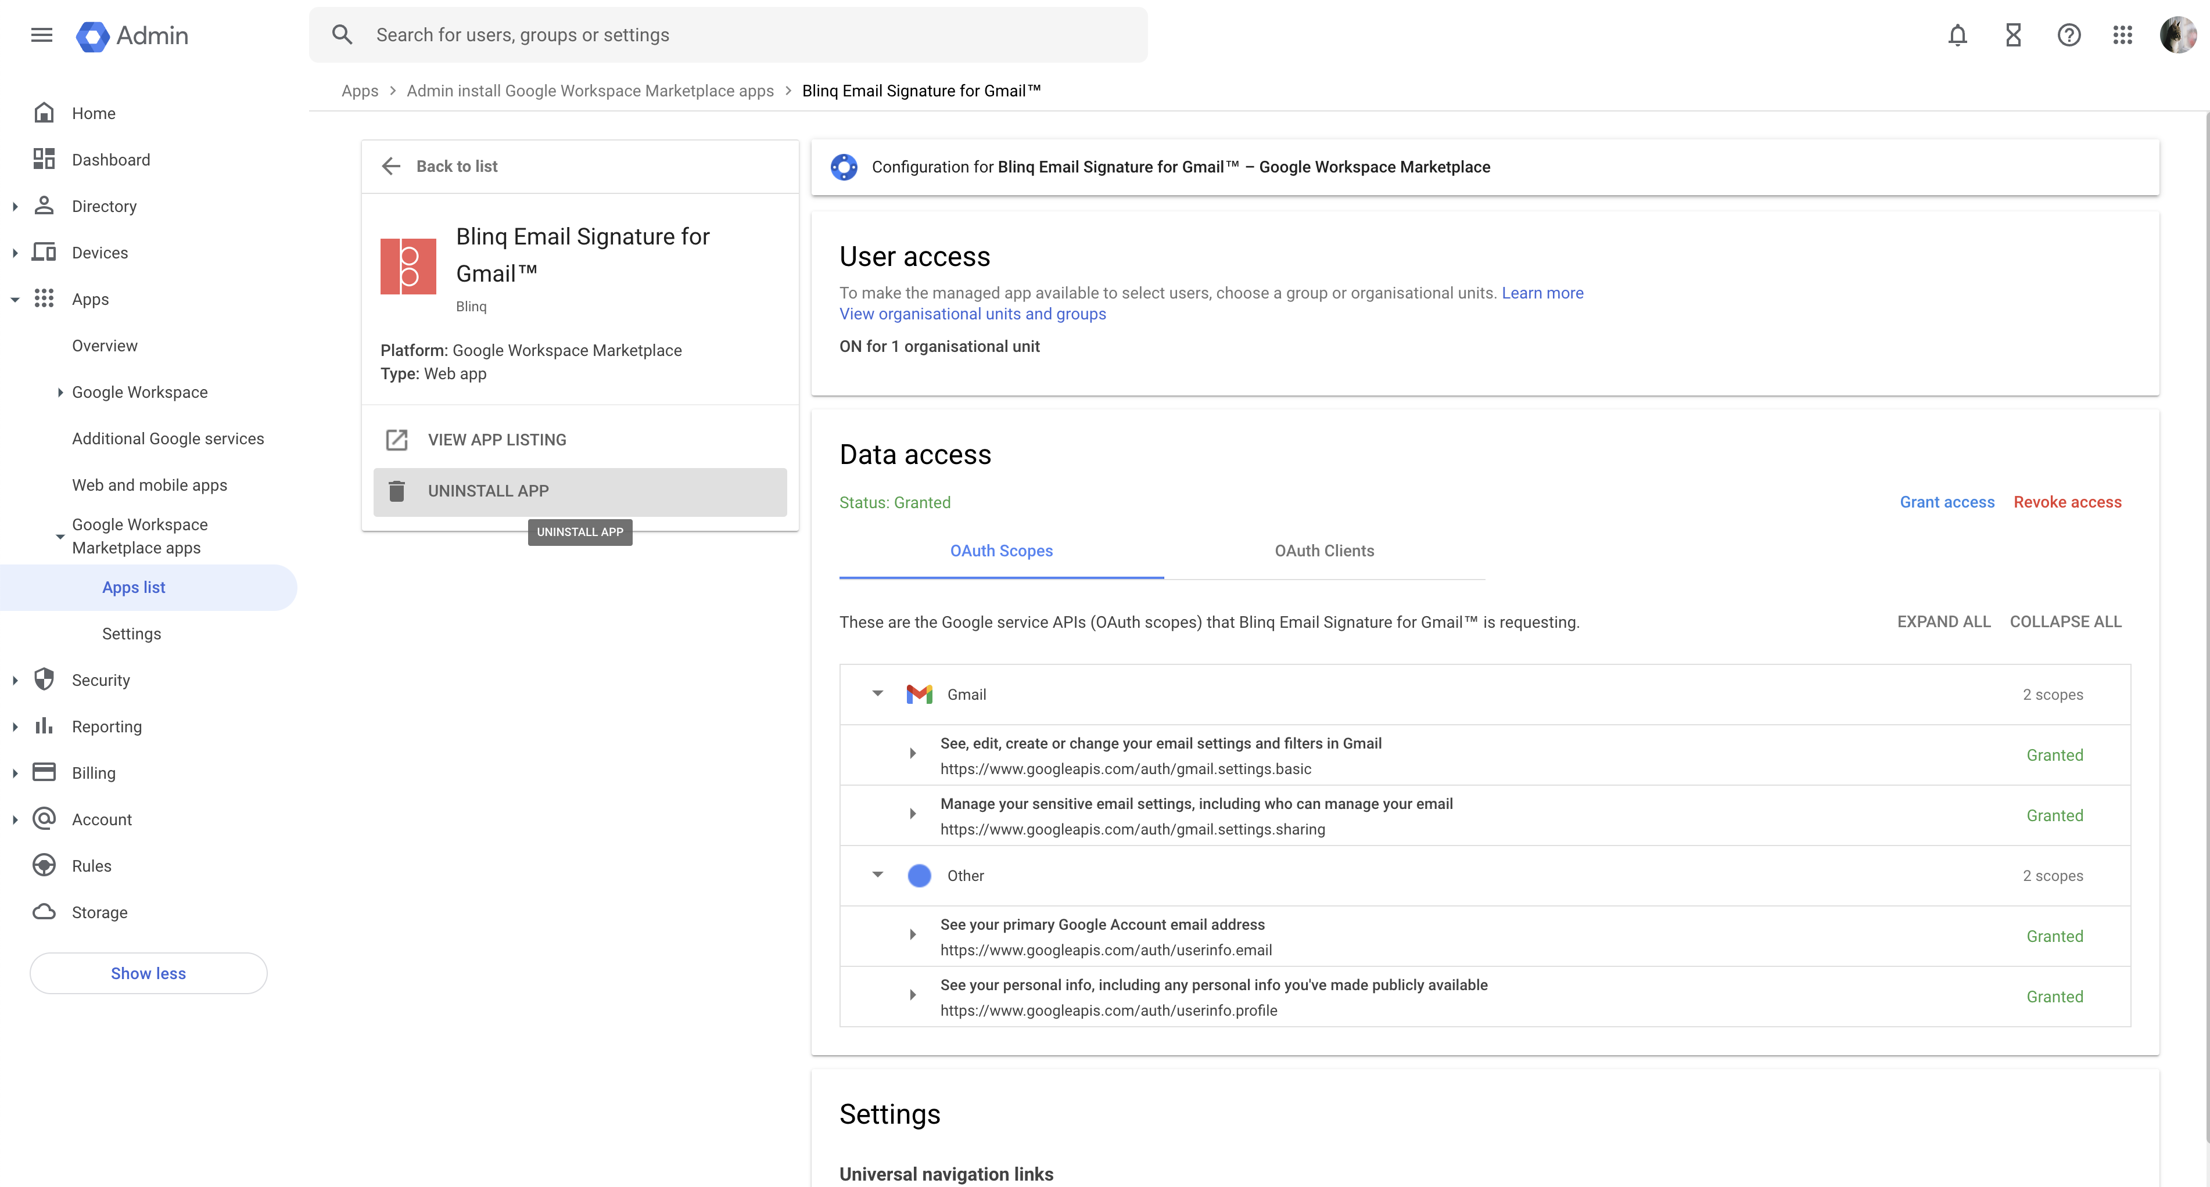This screenshot has height=1187, width=2210.
Task: Click EXPAND ALL scopes
Action: click(1943, 622)
